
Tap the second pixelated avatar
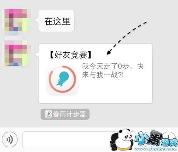click(x=16, y=53)
